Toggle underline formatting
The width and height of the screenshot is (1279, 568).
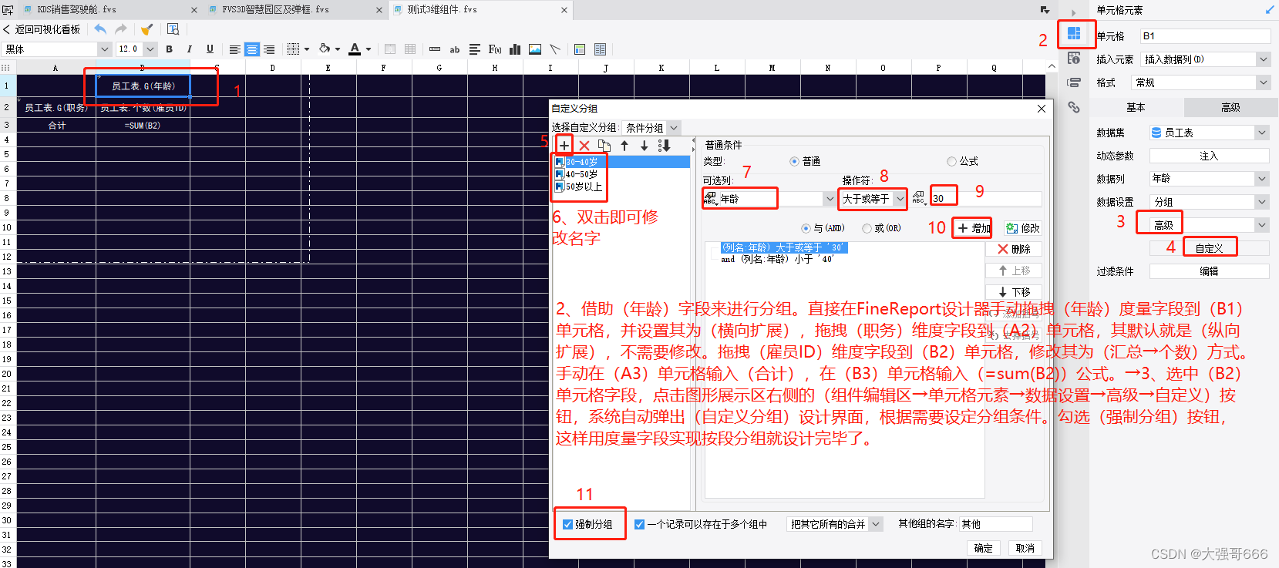pos(210,49)
